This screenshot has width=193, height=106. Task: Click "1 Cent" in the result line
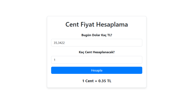pyautogui.click(x=88, y=81)
